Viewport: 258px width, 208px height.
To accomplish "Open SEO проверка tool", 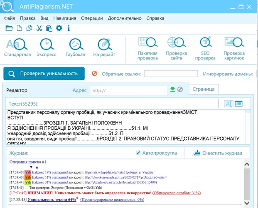I will point(205,49).
